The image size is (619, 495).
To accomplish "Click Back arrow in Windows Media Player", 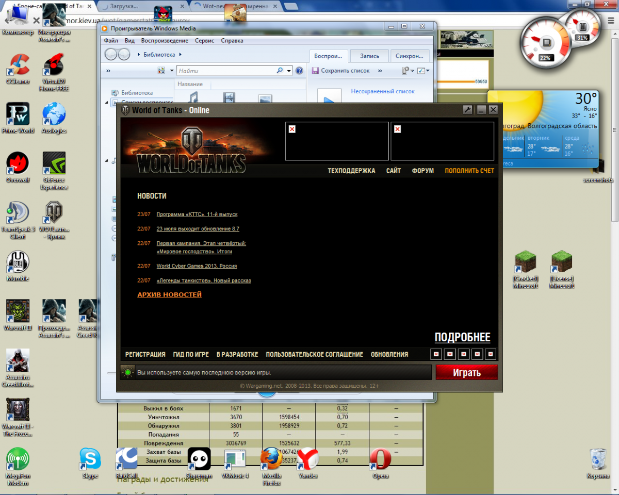I will coord(111,54).
